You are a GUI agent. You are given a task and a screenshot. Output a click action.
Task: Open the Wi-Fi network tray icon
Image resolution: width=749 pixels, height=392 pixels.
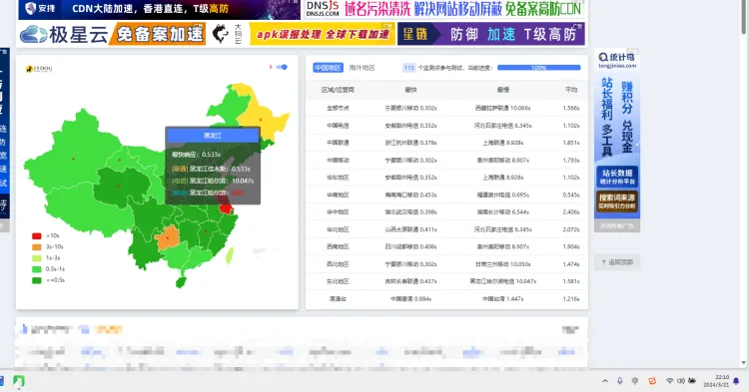point(670,381)
